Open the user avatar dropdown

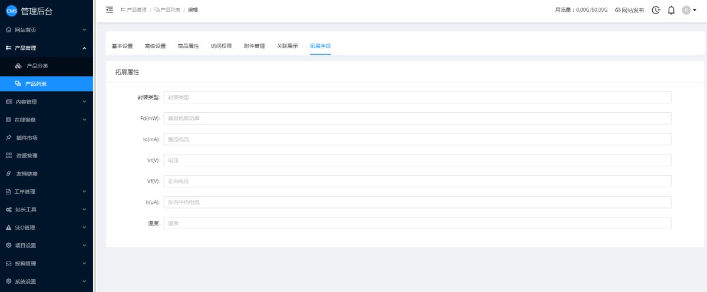click(x=689, y=10)
